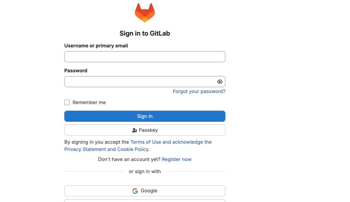This screenshot has height=202, width=350.
Task: Click the Google "G" logo icon
Action: [x=135, y=191]
